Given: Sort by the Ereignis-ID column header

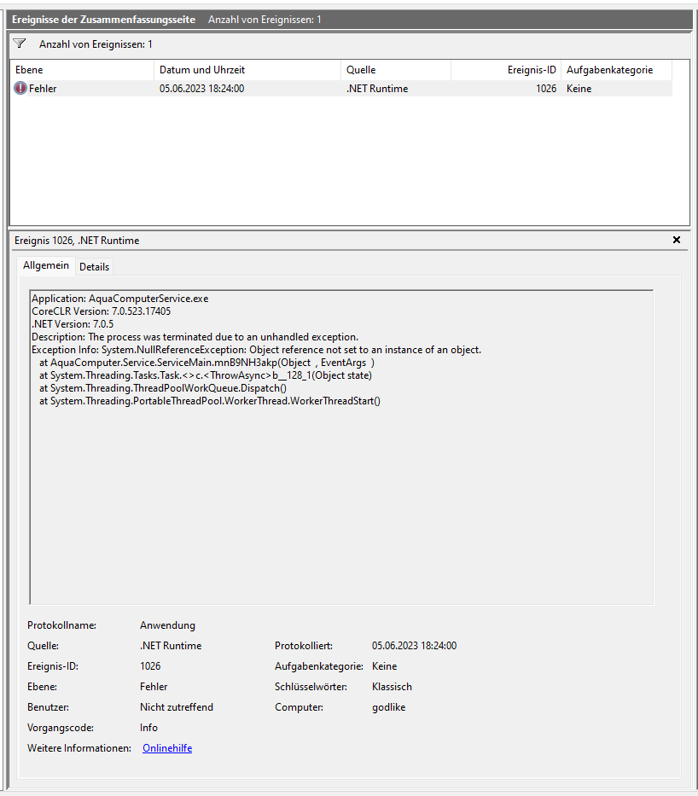Looking at the screenshot, I should pos(506,70).
